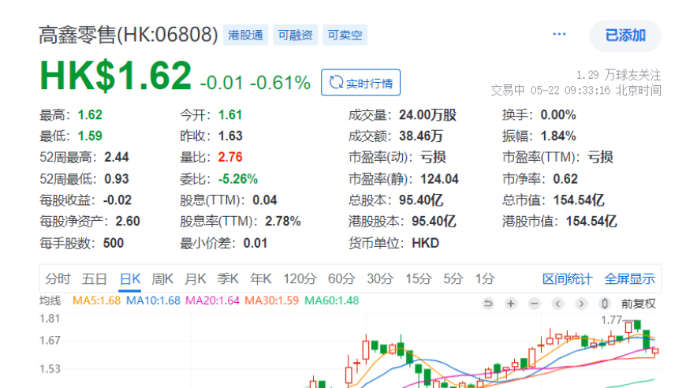
Task: Toggle the MA60 moving average line
Action: [x=331, y=301]
